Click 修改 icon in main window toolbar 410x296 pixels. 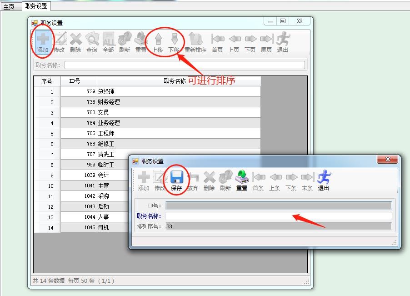(59, 42)
